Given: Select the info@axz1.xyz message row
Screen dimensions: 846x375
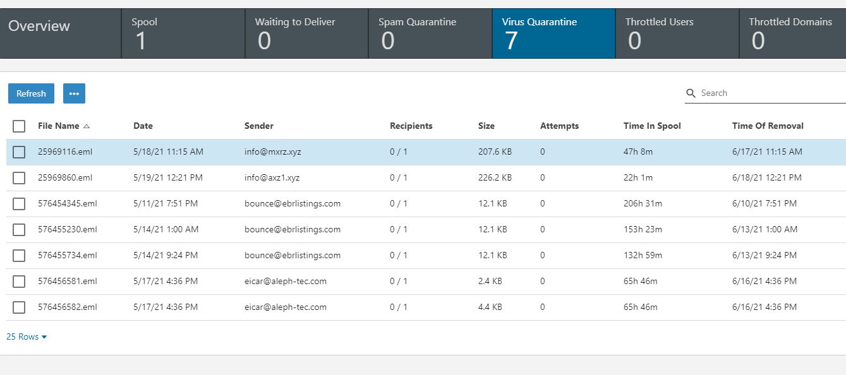Looking at the screenshot, I should [272, 178].
